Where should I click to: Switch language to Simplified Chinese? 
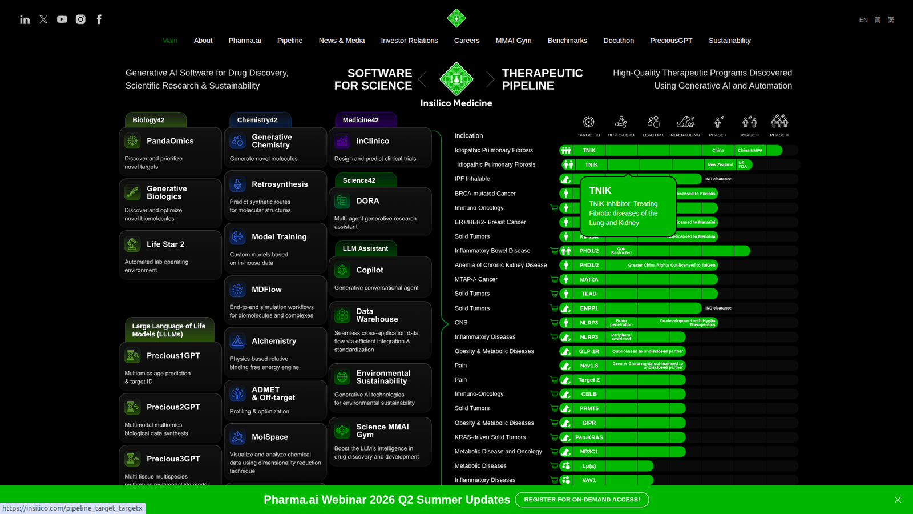coord(878,20)
